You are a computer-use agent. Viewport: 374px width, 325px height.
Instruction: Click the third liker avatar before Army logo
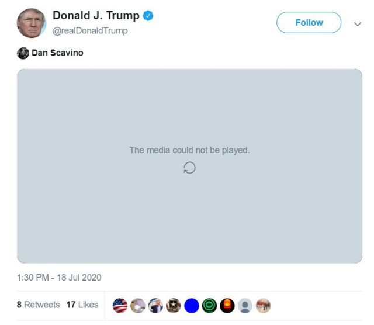click(155, 306)
